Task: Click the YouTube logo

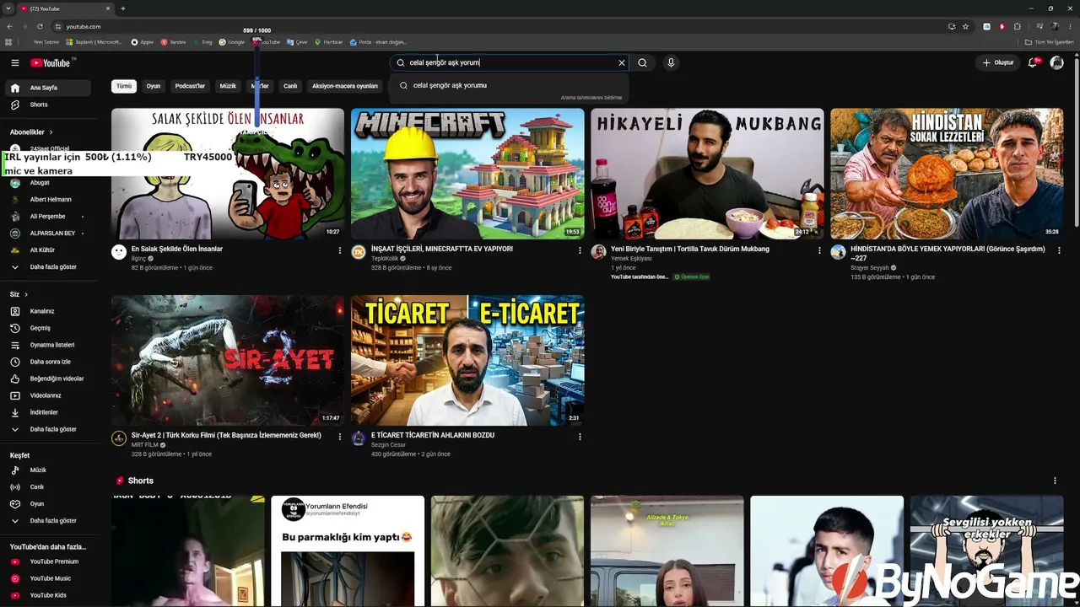Action: 52,62
